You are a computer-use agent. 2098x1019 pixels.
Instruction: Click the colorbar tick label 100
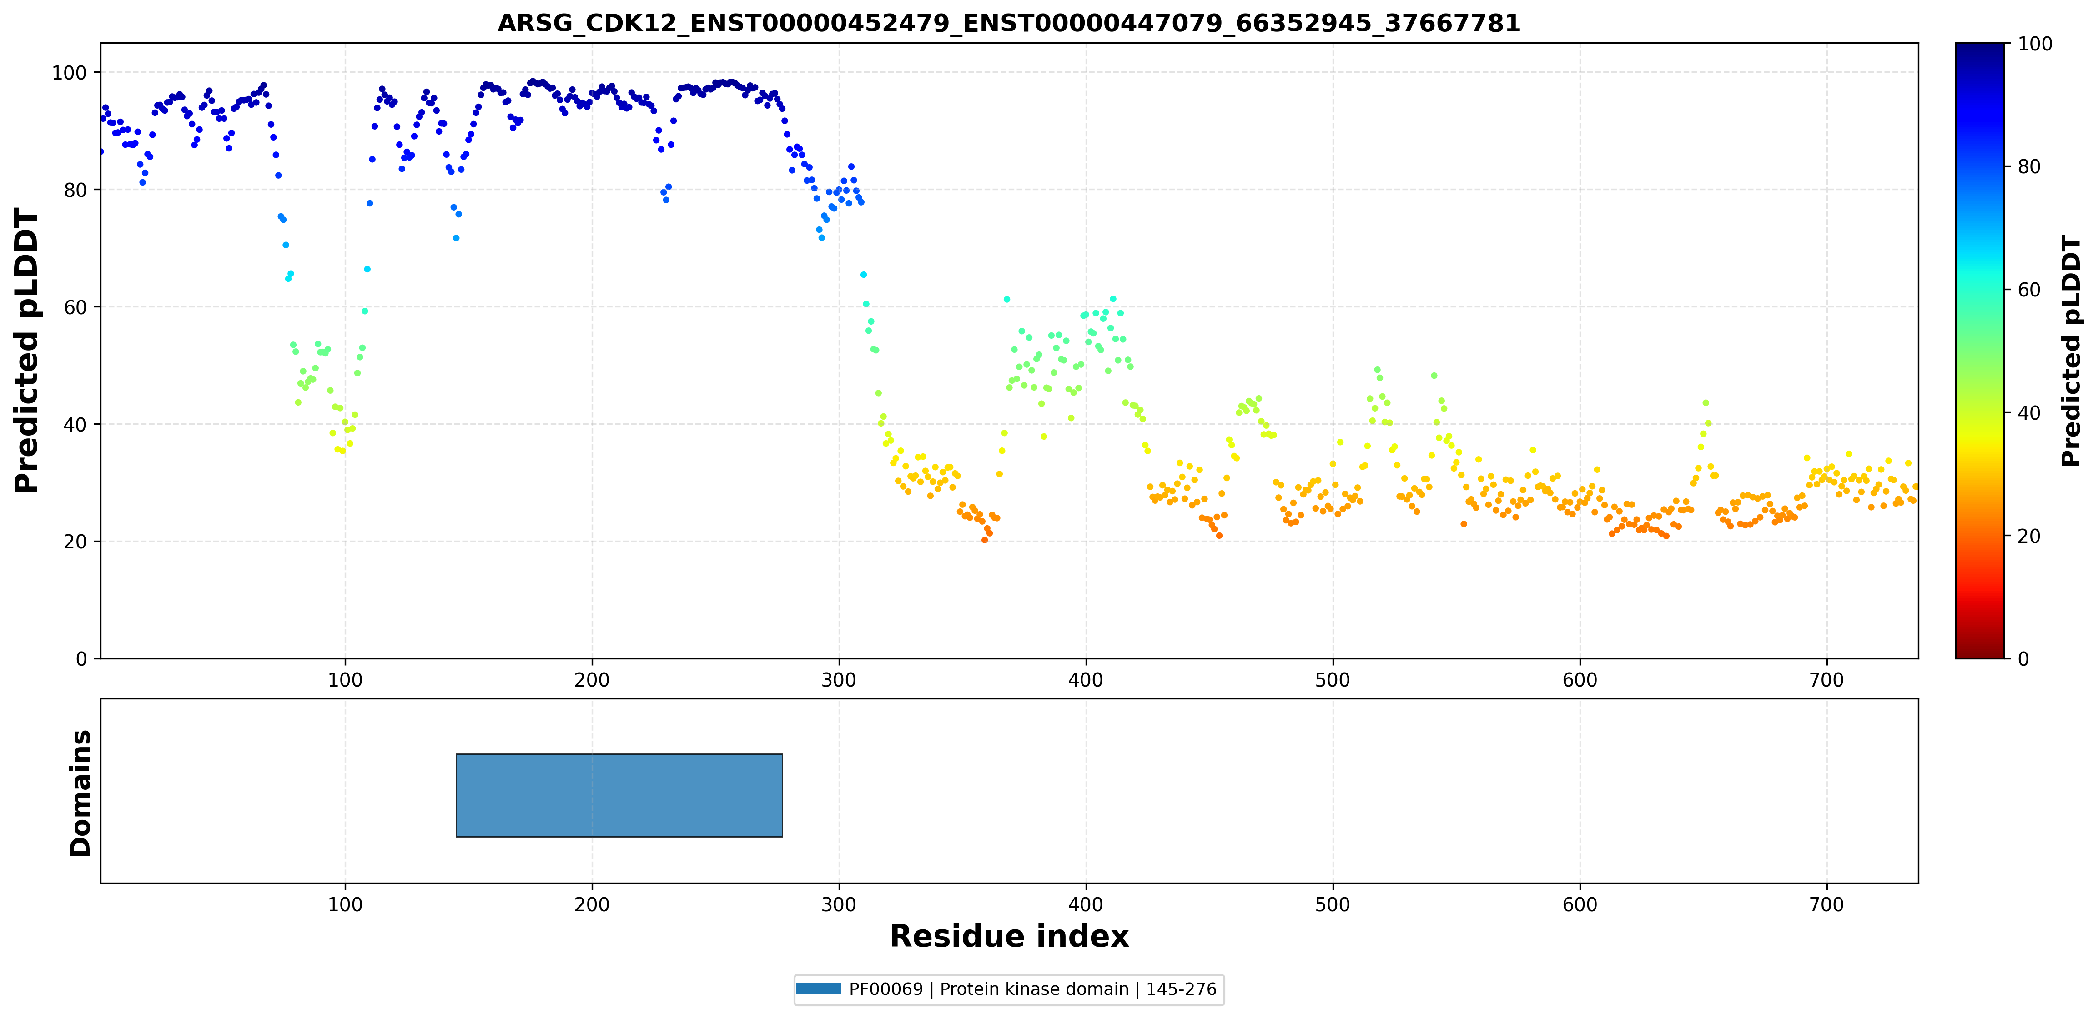(2034, 44)
